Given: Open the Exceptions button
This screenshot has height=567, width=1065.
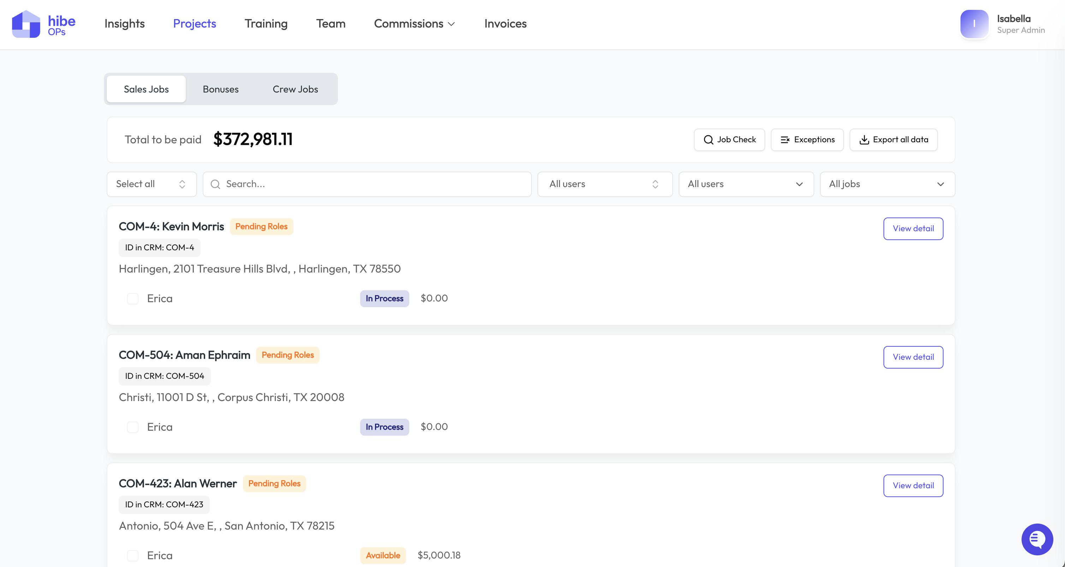Looking at the screenshot, I should (807, 140).
